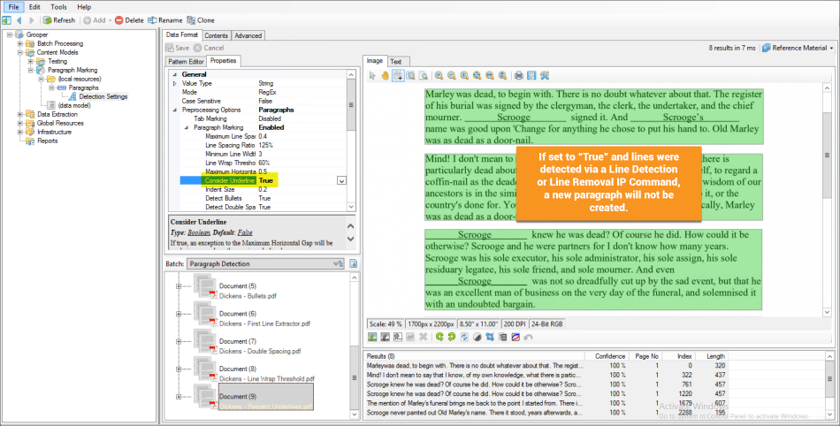Click the Refresh toolbar button
This screenshot has width=840, height=426.
[58, 19]
